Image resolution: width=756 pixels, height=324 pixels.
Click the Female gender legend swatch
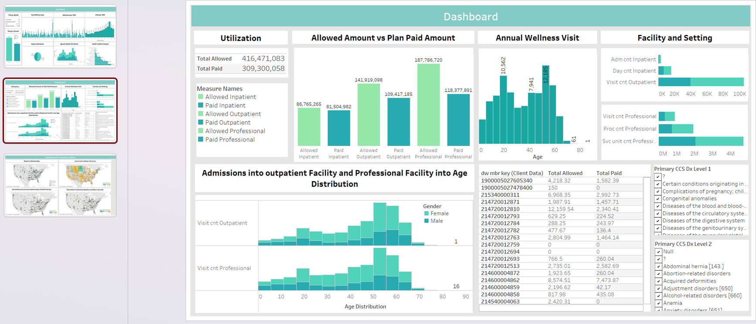click(x=427, y=214)
